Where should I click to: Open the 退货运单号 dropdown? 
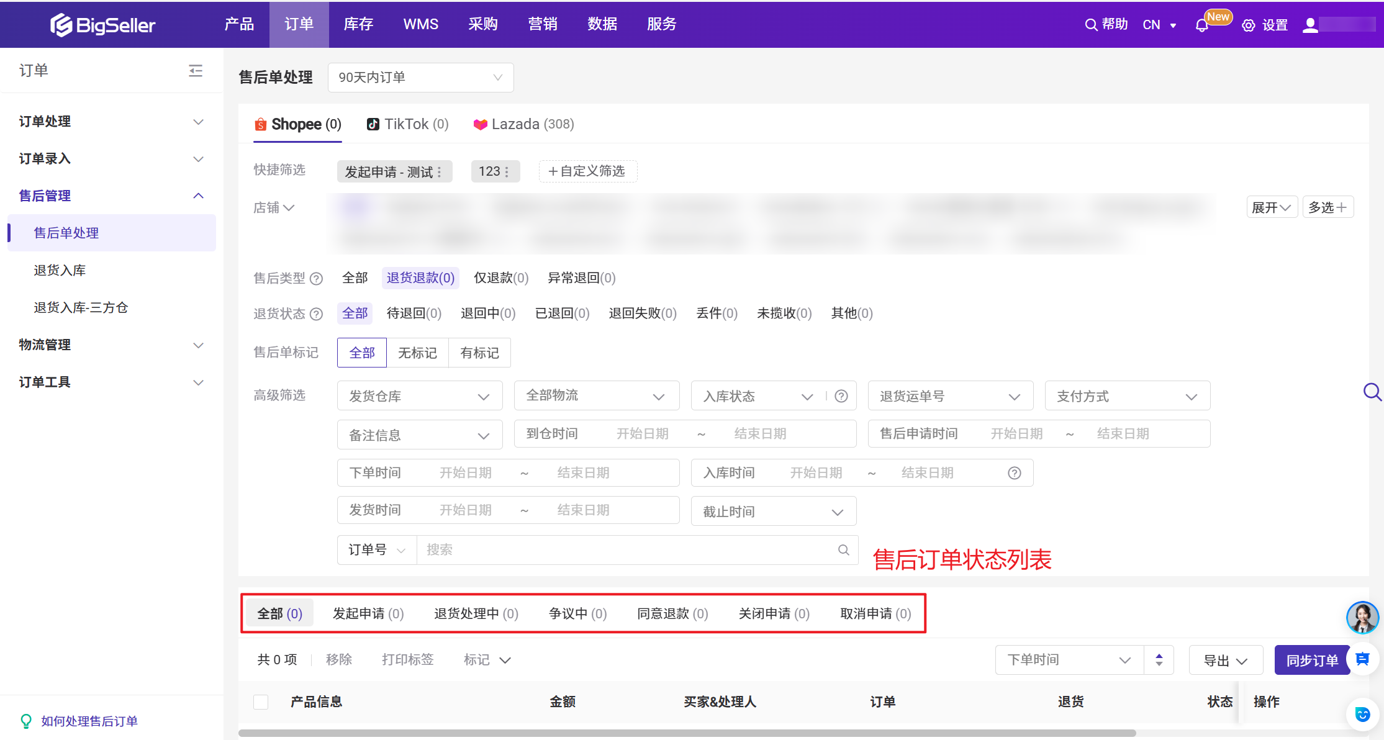pyautogui.click(x=951, y=396)
